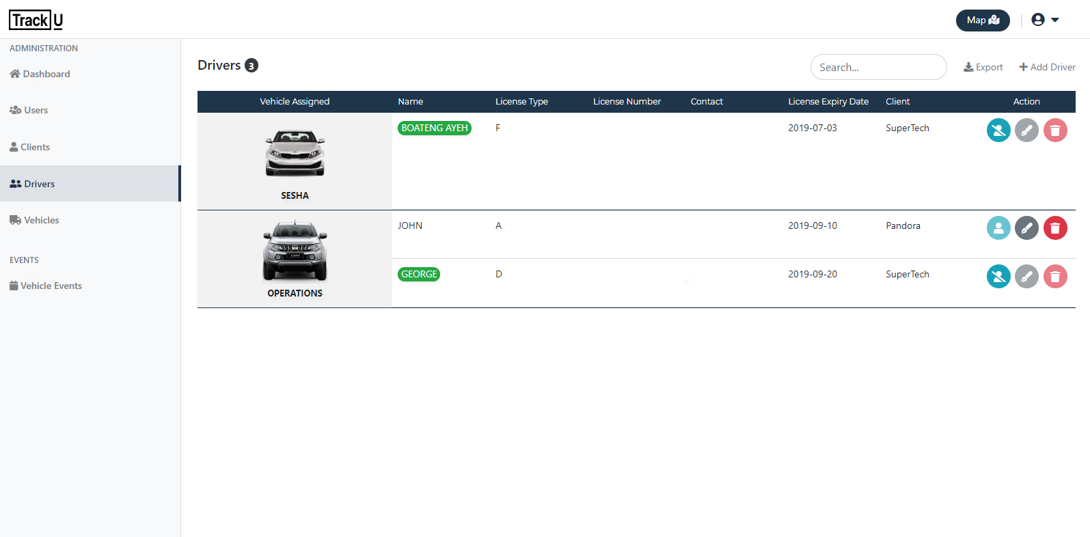Screen dimensions: 1090x537
Task: Unassign GEORGE from vehicle icon
Action: (x=998, y=277)
